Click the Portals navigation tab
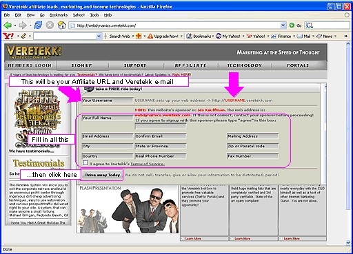This screenshot has height=254, width=353. (298, 65)
